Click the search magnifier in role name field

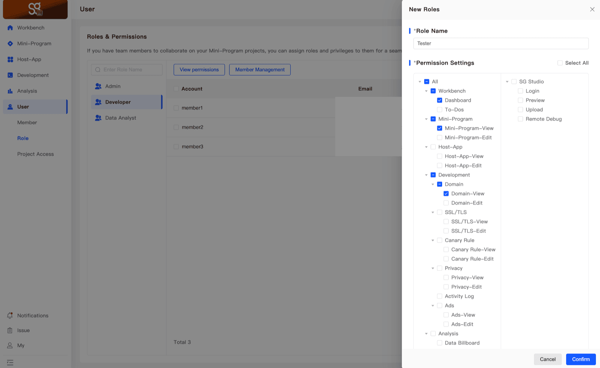coord(98,70)
